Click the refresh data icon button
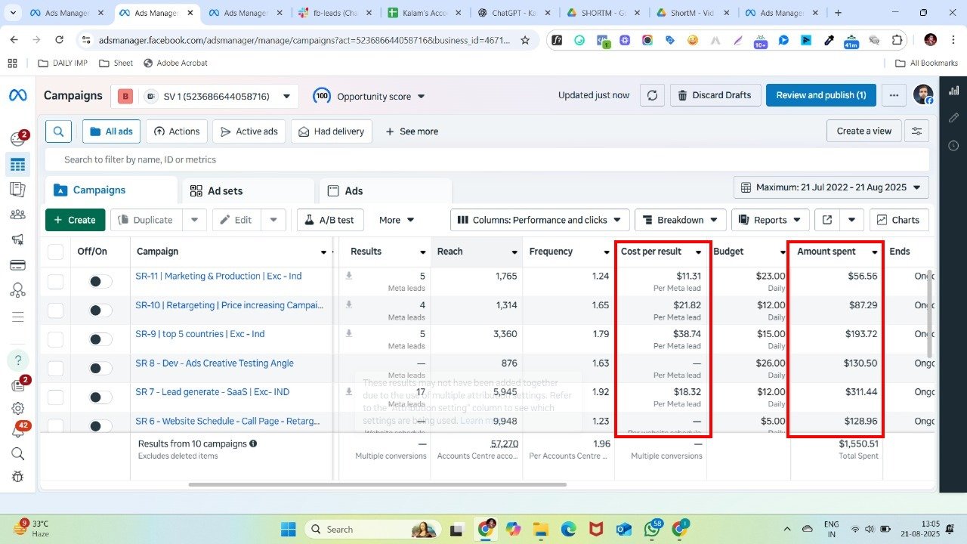 (x=652, y=95)
